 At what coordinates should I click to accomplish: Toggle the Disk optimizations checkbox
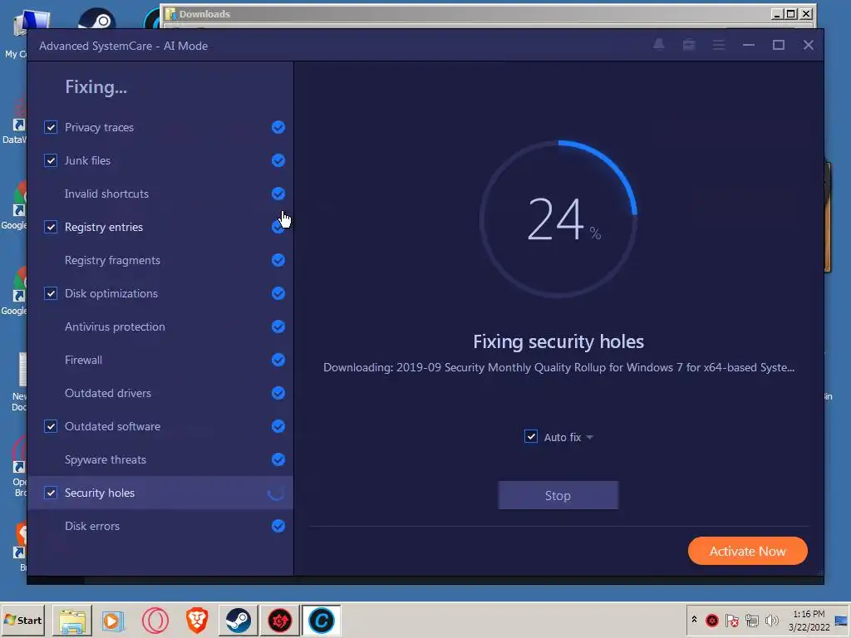point(51,293)
